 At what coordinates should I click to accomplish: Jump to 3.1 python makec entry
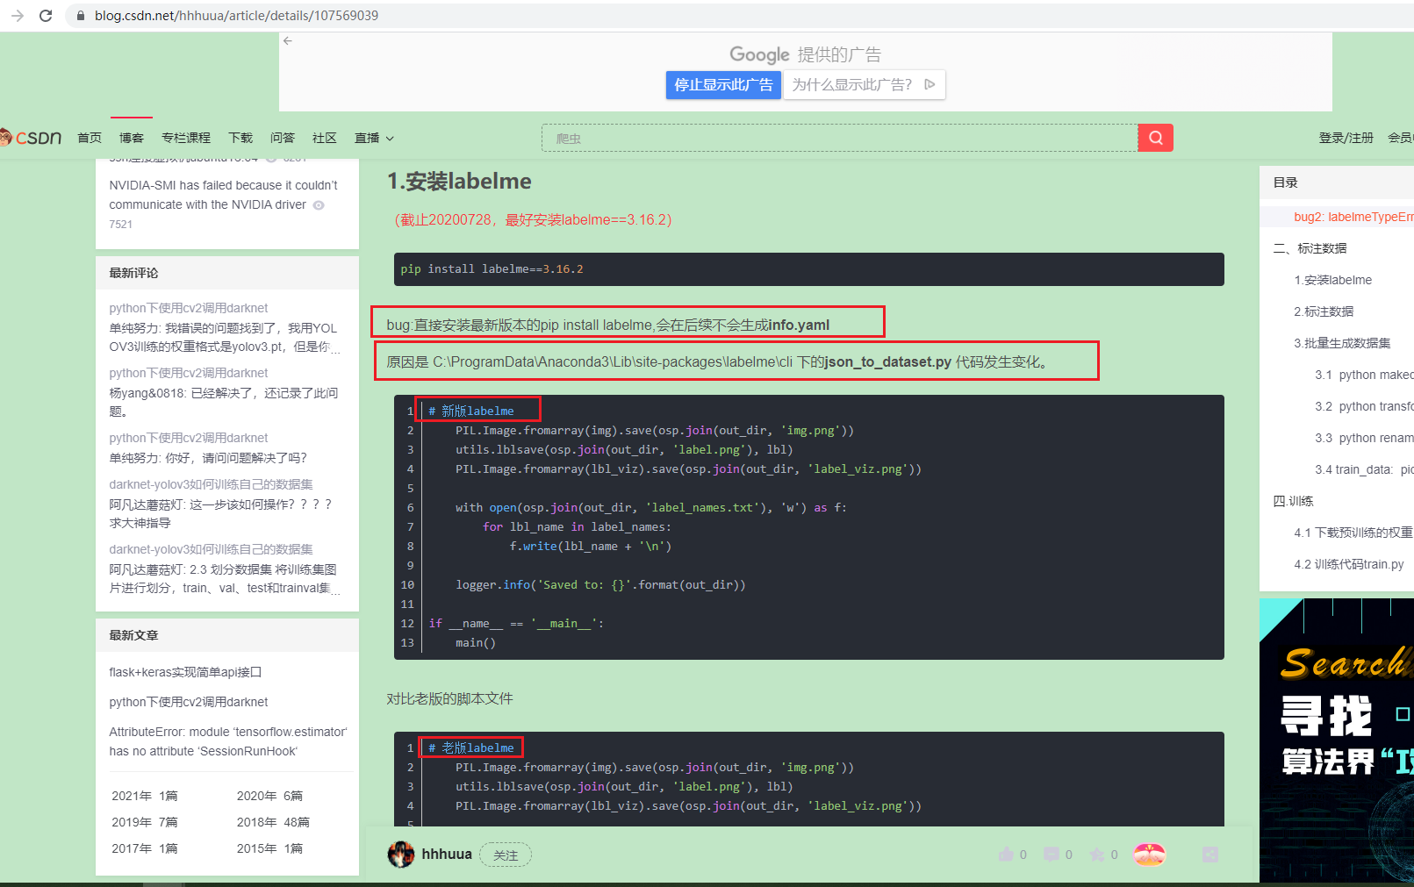click(1364, 375)
